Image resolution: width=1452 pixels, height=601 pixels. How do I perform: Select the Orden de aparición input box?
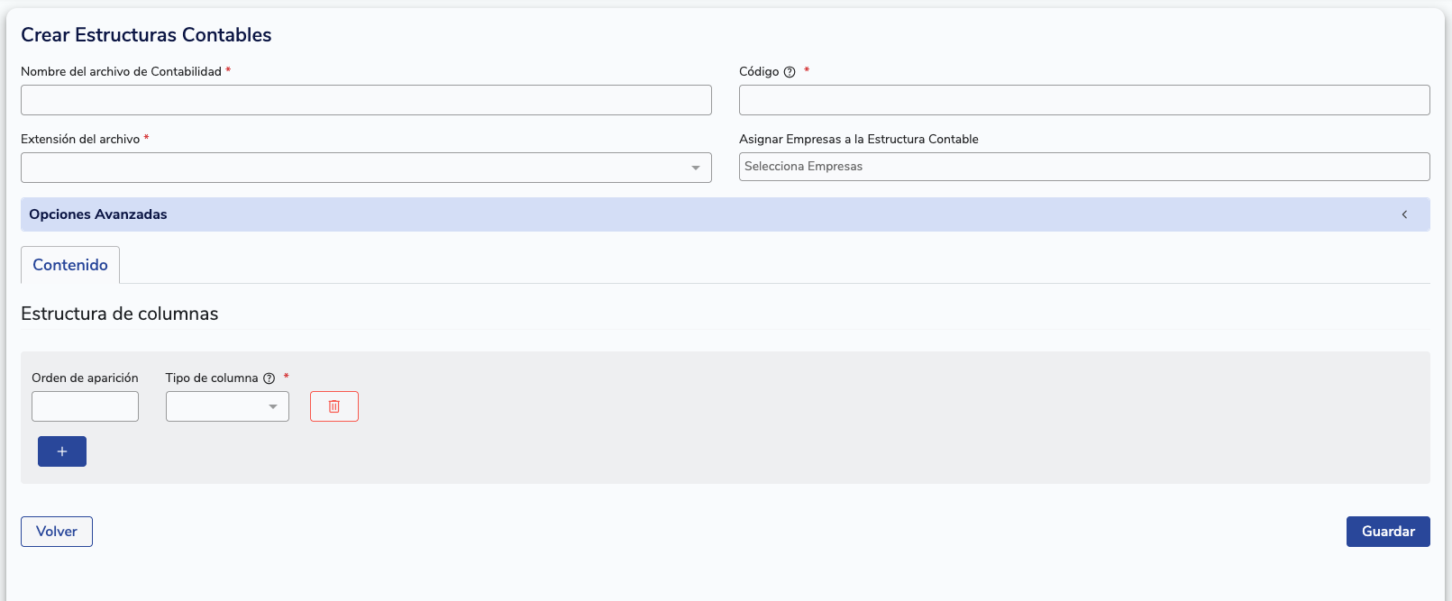[85, 406]
